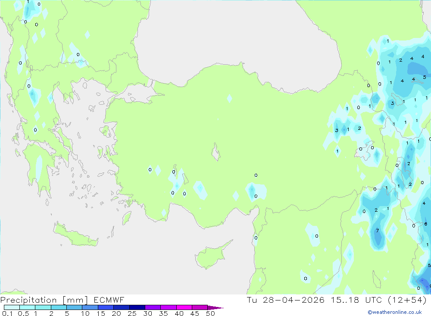Pick the 20–25 mm legend swatch
Screen dimensions: 431x316
pos(121,307)
